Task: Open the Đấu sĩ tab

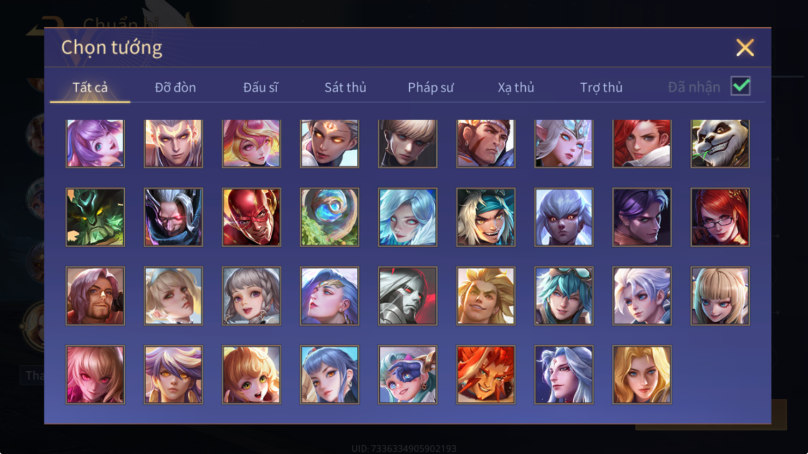Action: pyautogui.click(x=260, y=87)
